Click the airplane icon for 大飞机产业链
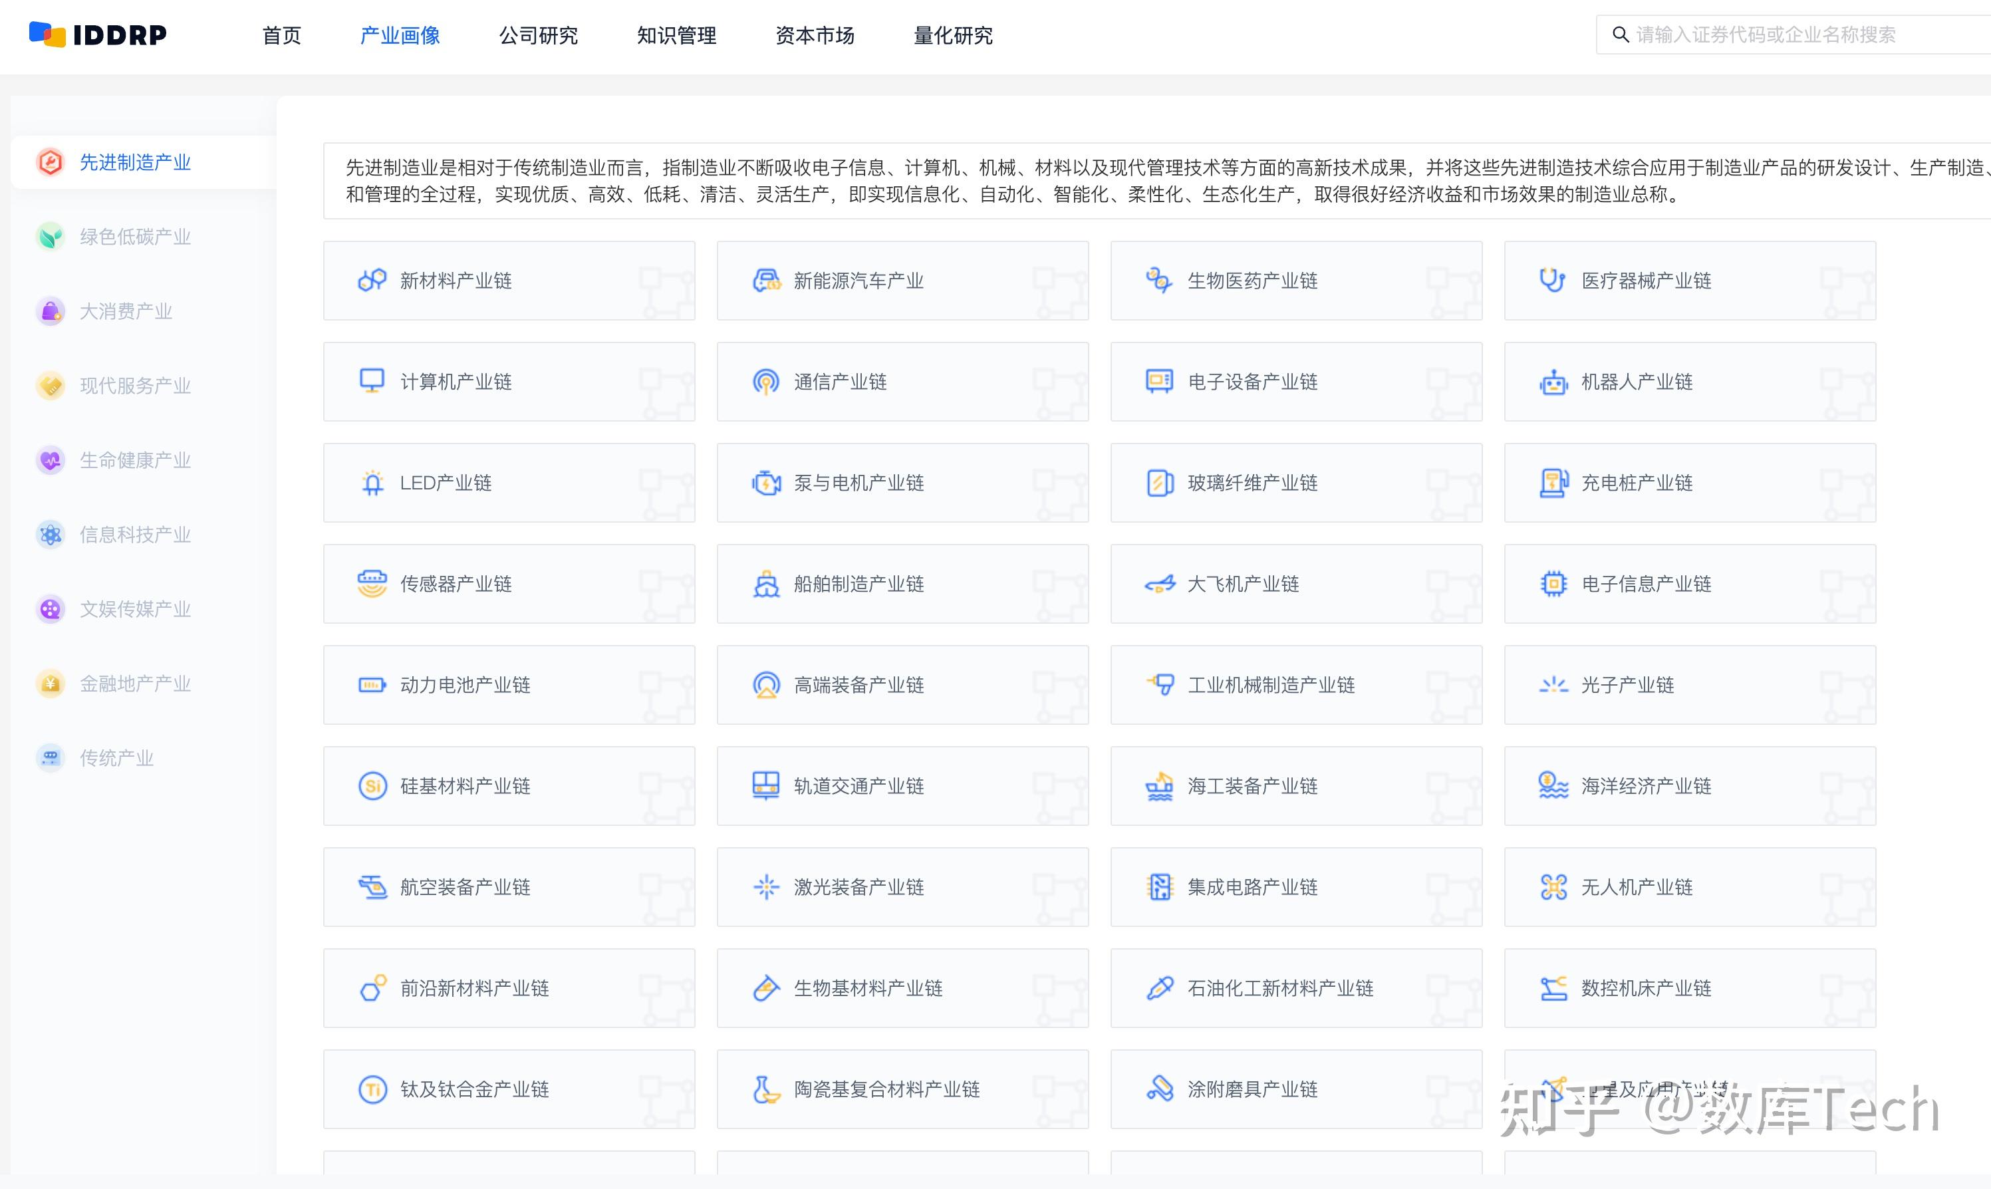 [x=1159, y=584]
